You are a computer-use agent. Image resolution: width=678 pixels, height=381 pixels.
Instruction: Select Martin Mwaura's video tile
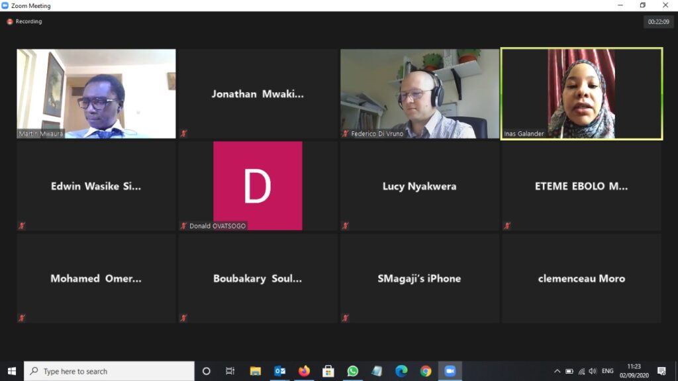click(96, 93)
